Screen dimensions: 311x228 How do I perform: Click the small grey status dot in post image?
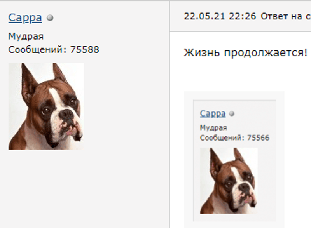(232, 114)
